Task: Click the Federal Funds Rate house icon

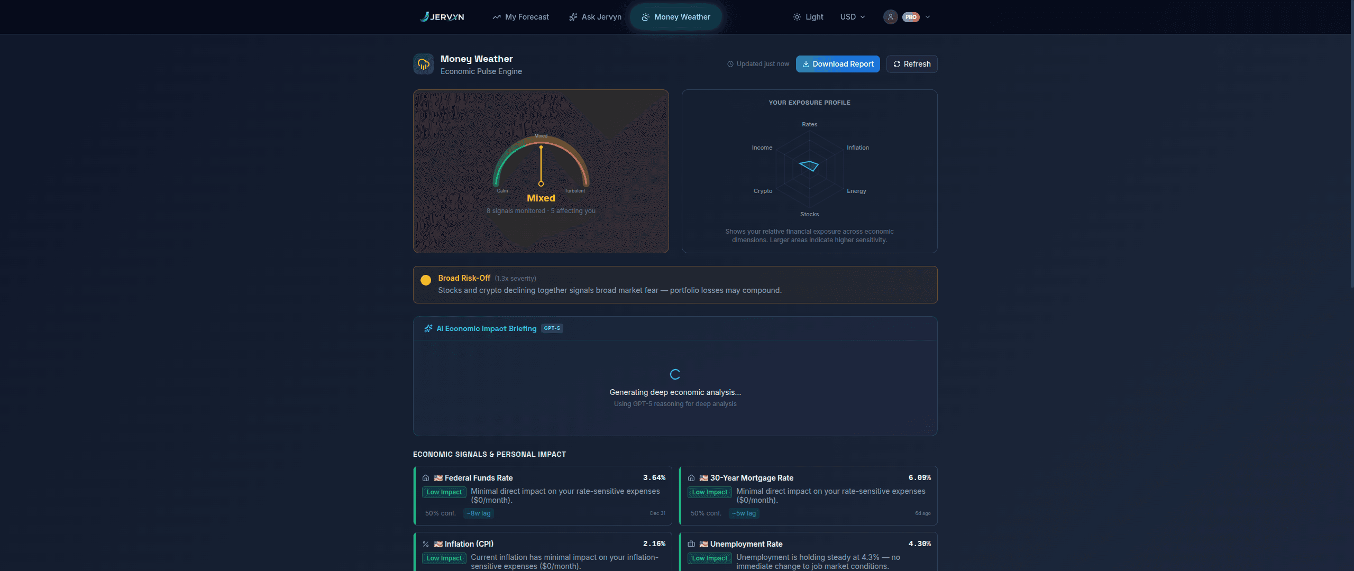Action: (x=426, y=478)
